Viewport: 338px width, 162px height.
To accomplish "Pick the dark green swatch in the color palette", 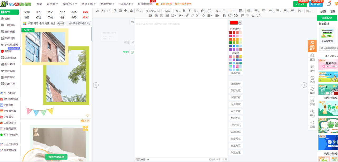I will pyautogui.click(x=231, y=43).
